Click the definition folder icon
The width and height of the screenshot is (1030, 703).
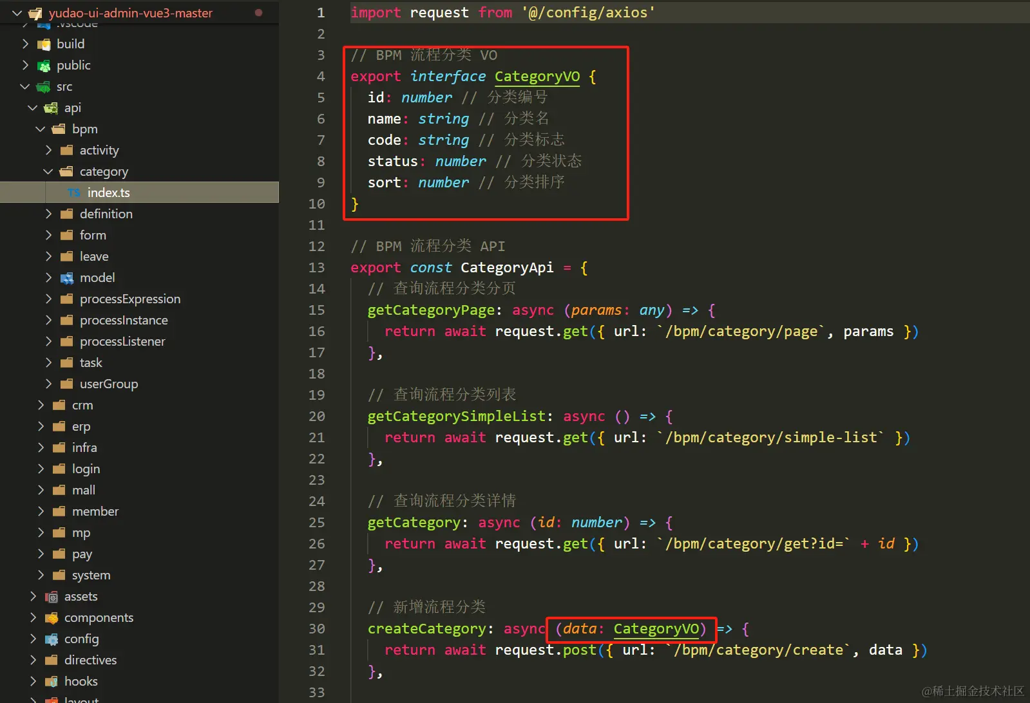coord(67,214)
